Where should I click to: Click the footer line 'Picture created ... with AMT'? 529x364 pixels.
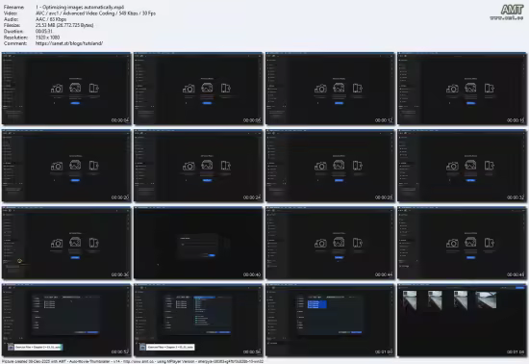coord(133,361)
